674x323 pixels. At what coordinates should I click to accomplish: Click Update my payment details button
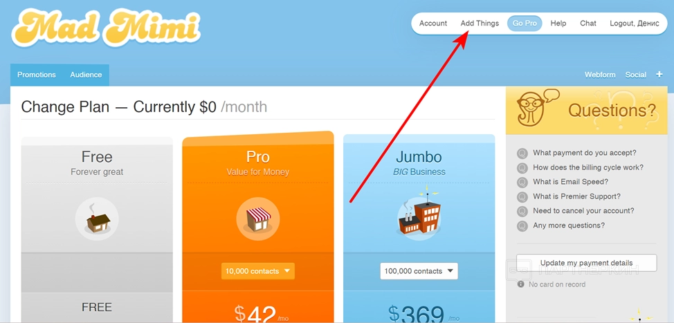coord(586,263)
